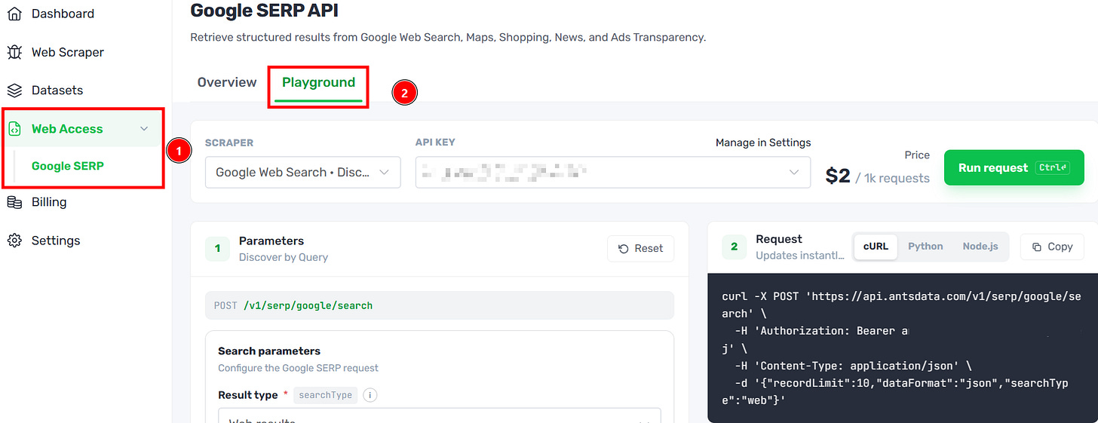Image resolution: width=1098 pixels, height=423 pixels.
Task: Open the Dashboard home icon
Action: (x=14, y=14)
